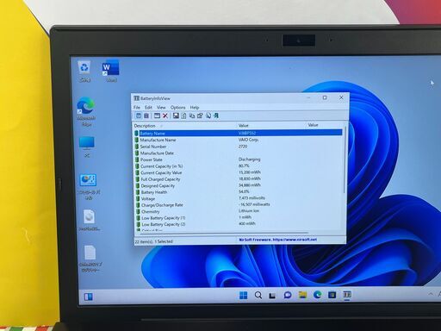Click the items-selected status bar text
The height and width of the screenshot is (331, 441).
(x=153, y=241)
